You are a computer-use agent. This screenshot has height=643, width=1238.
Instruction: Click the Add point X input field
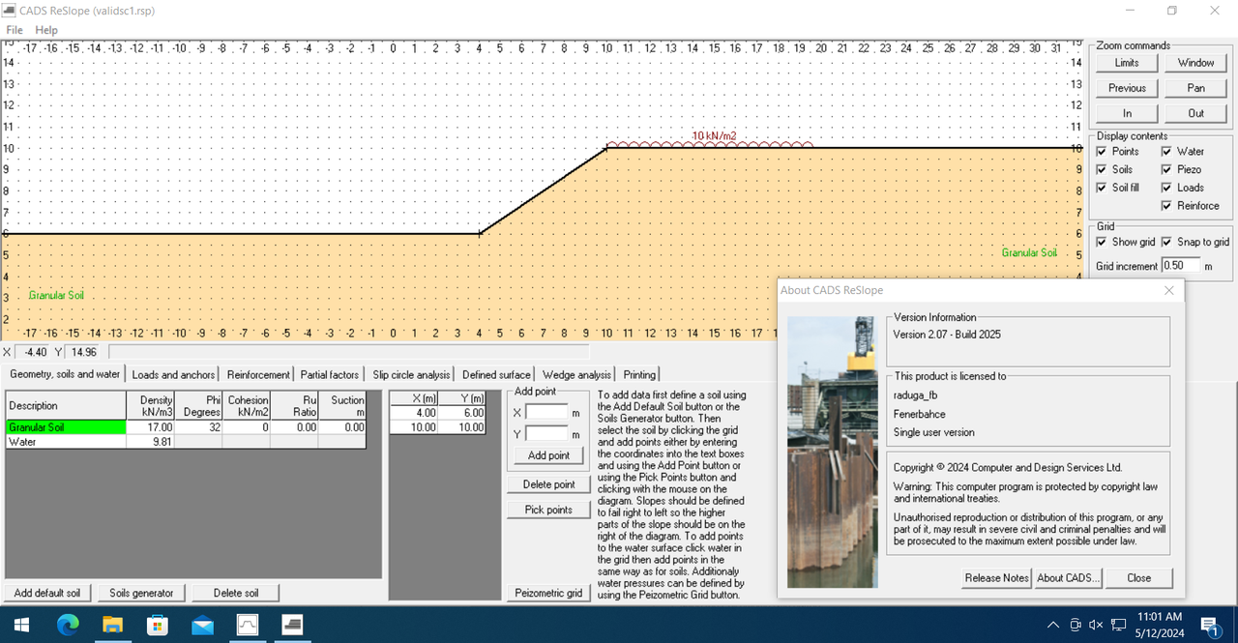[546, 412]
